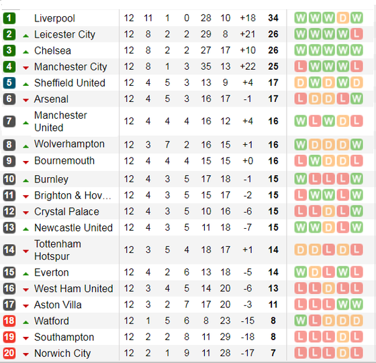376x363 pixels.
Task: Click Aston Villa's last W form badge
Action: [357, 305]
